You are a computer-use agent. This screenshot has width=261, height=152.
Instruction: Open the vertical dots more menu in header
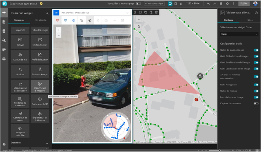point(234,4)
